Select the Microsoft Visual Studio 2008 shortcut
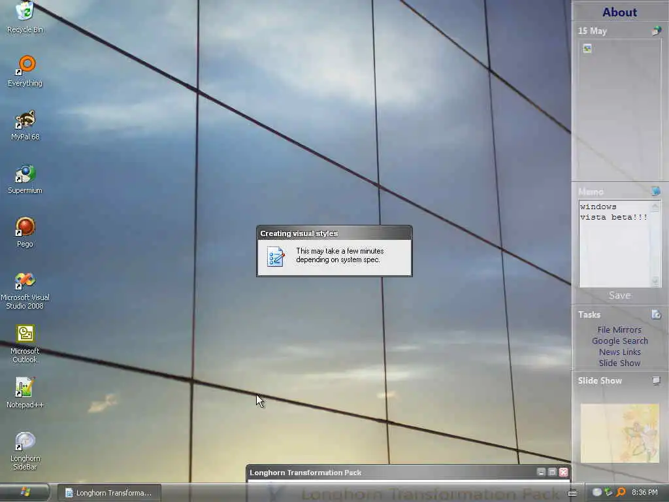669x502 pixels. (25, 291)
